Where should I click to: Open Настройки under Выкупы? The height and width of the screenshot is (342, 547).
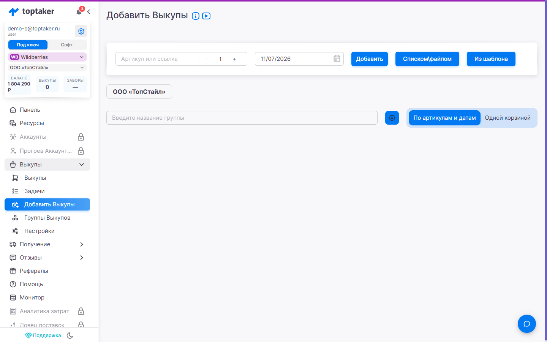click(47, 231)
